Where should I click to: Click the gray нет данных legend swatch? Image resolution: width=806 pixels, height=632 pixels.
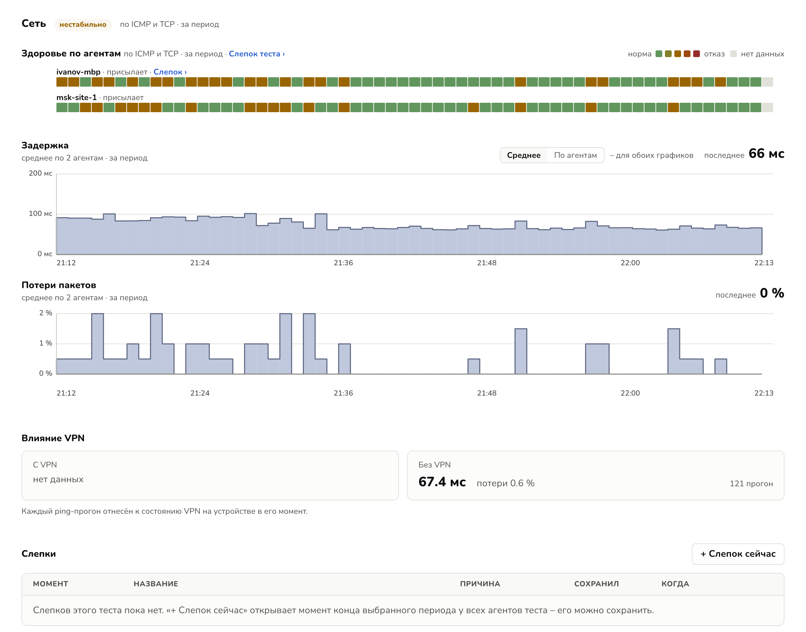coord(733,54)
